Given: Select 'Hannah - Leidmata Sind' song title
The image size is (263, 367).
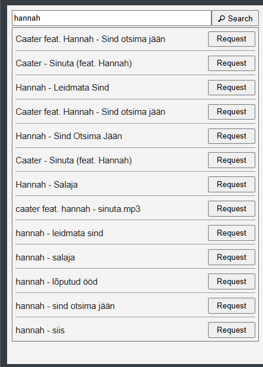Looking at the screenshot, I should pyautogui.click(x=63, y=88).
